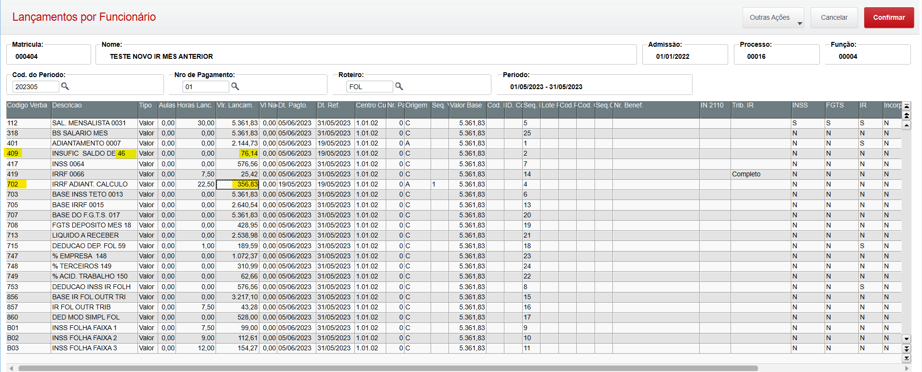Screen dimensions: 922x372
Task: Jump to last grid row button
Action: coord(907,358)
